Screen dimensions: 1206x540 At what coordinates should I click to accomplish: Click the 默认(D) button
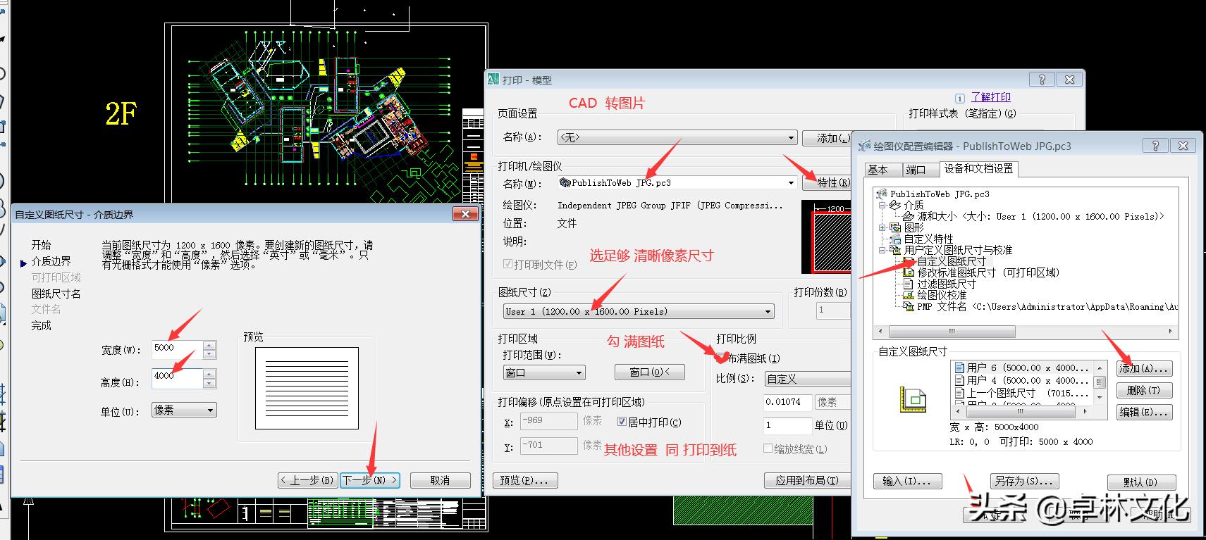point(1140,482)
